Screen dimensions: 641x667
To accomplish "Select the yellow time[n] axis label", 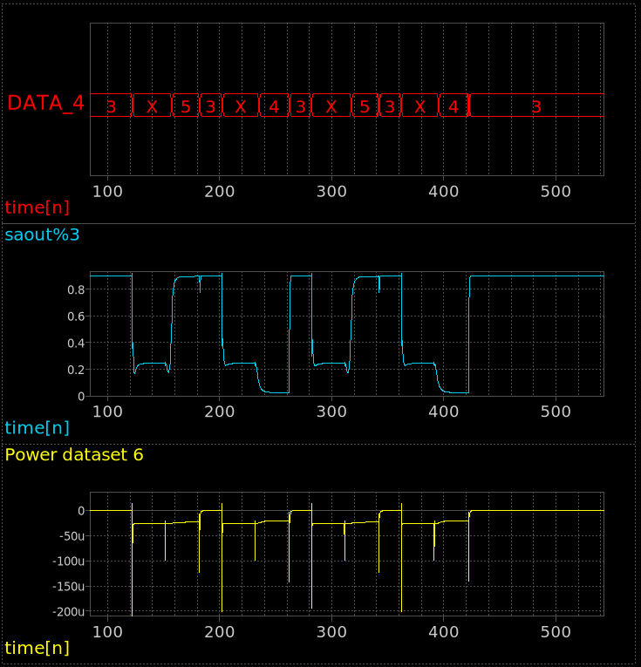I will point(37,648).
